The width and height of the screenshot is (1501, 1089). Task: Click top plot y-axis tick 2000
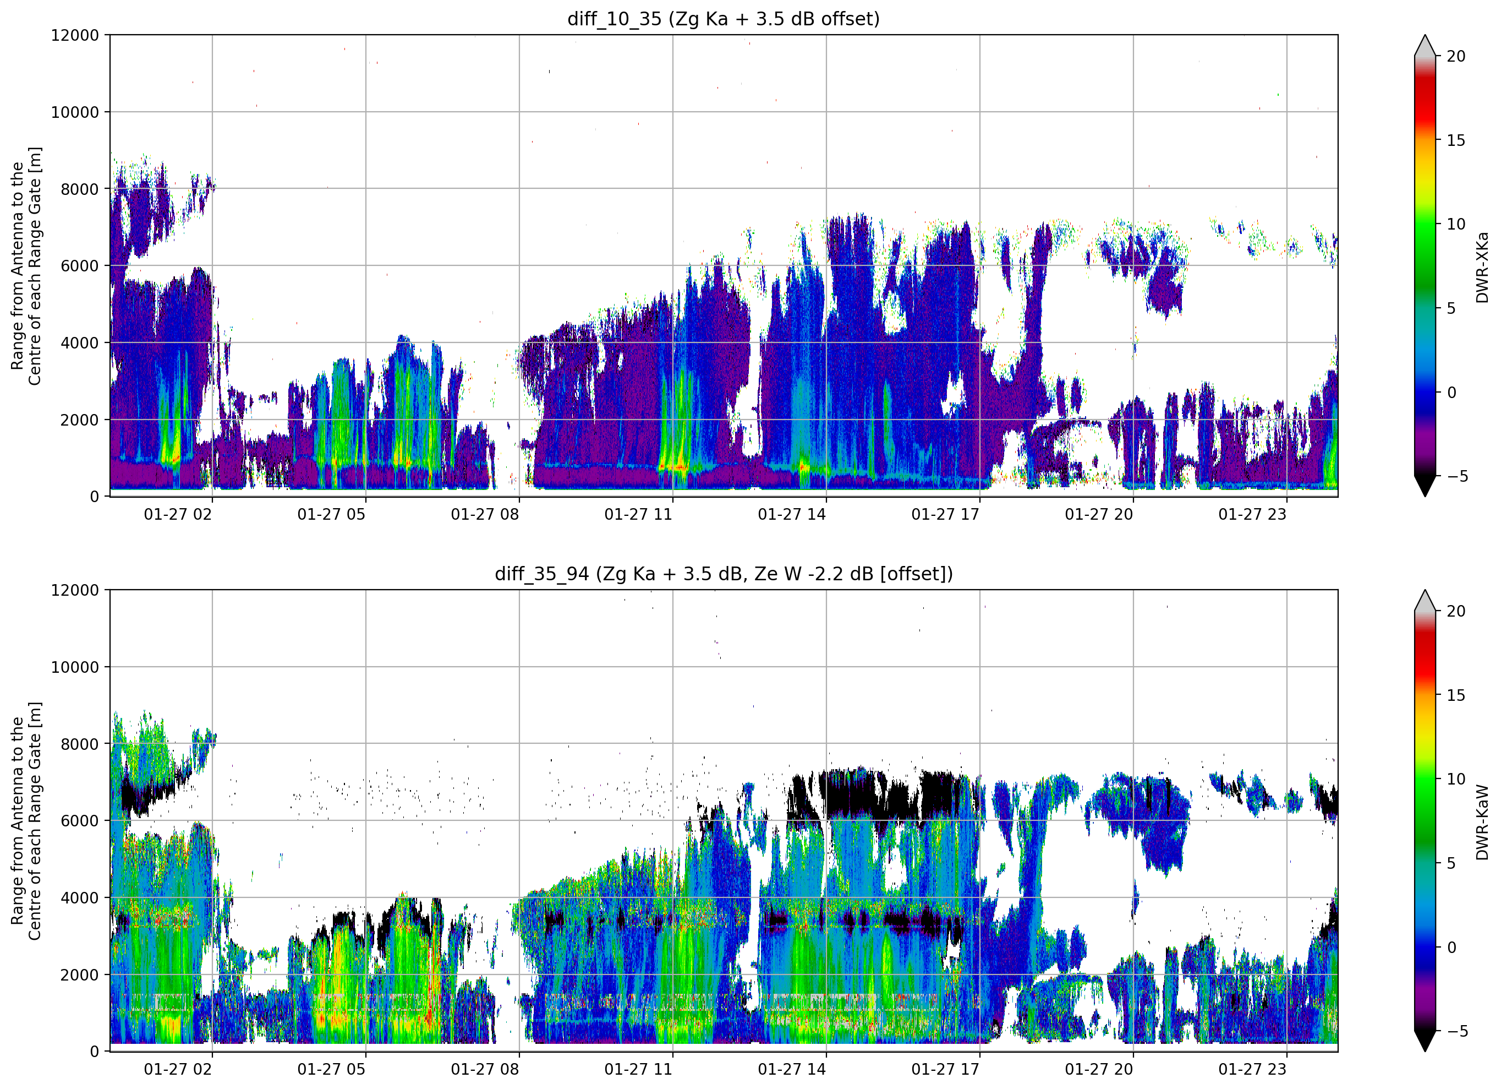pos(80,420)
